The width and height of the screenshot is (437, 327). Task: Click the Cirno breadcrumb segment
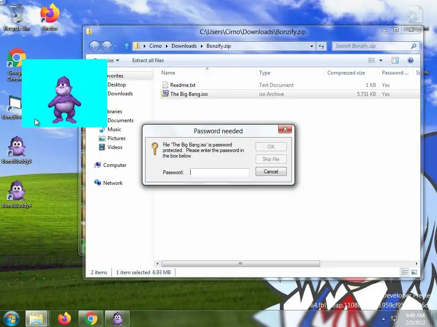coord(155,46)
